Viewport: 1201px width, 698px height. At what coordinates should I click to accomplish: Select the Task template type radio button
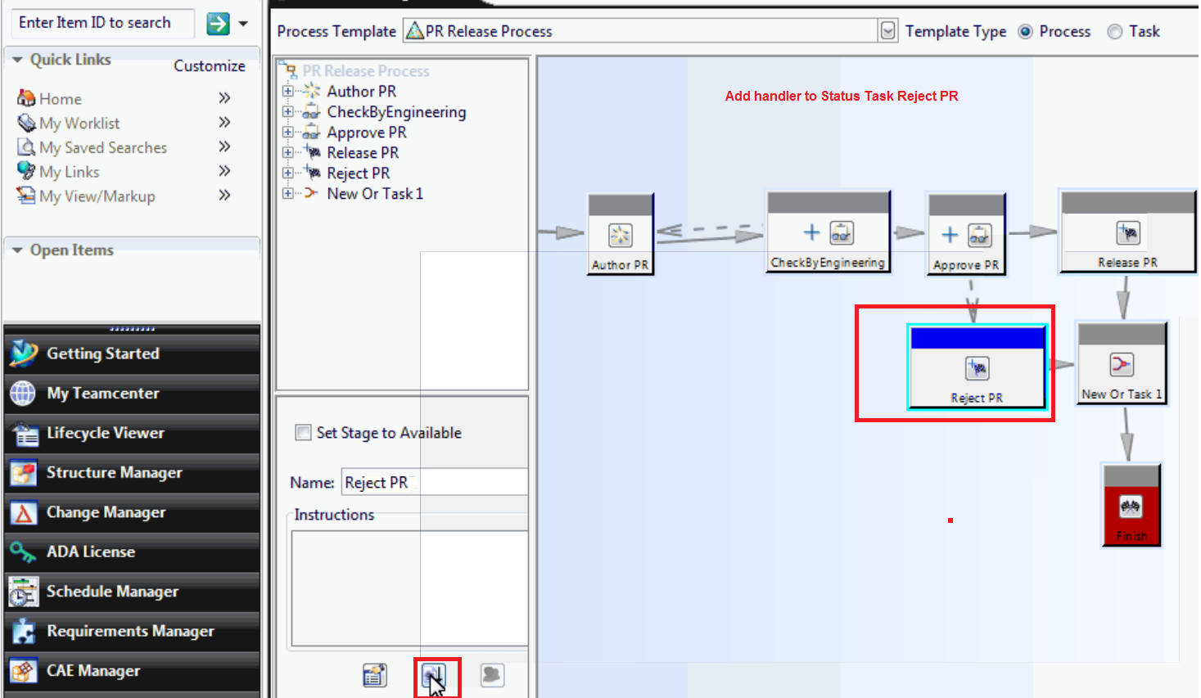(x=1114, y=31)
